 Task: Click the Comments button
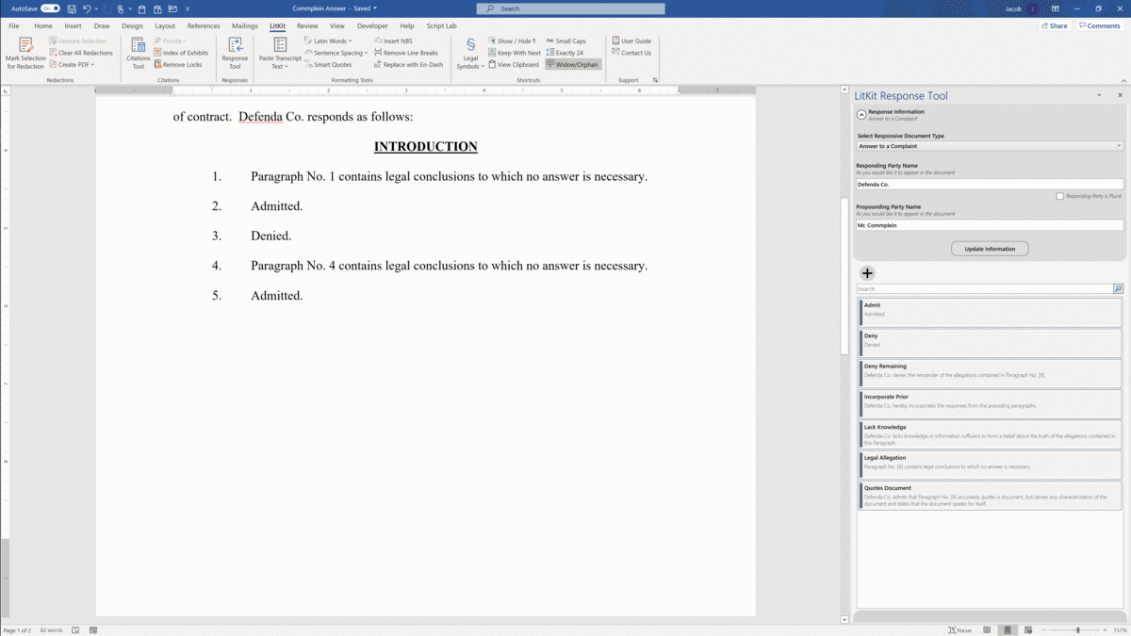coord(1100,25)
